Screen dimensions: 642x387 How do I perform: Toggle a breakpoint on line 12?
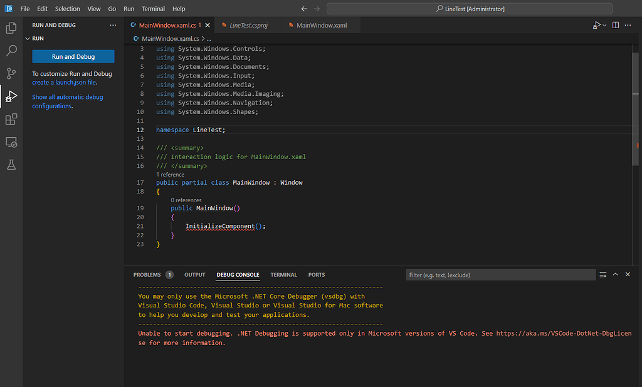[x=132, y=130]
